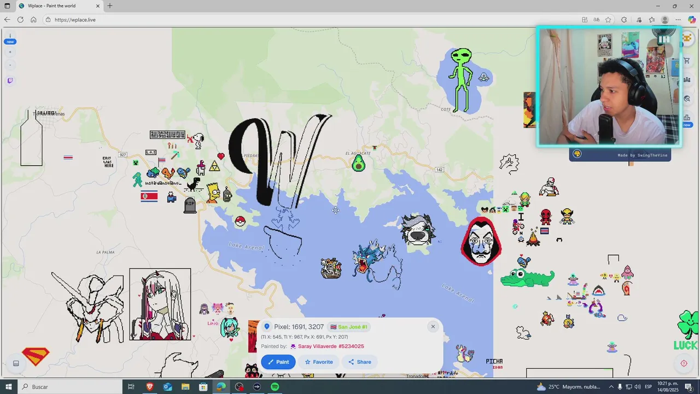Open Spotify from the taskbar
This screenshot has width=700, height=394.
[x=275, y=387]
